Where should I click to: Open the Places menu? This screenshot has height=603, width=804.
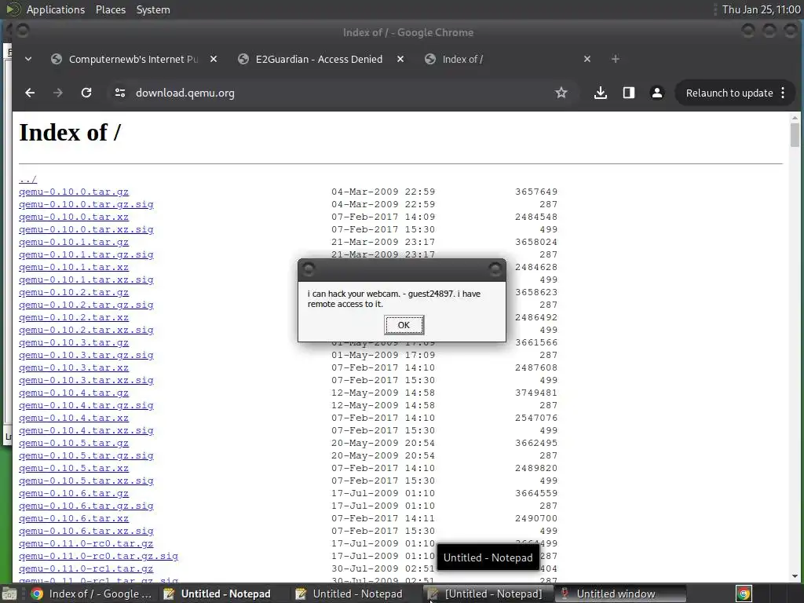(x=110, y=9)
